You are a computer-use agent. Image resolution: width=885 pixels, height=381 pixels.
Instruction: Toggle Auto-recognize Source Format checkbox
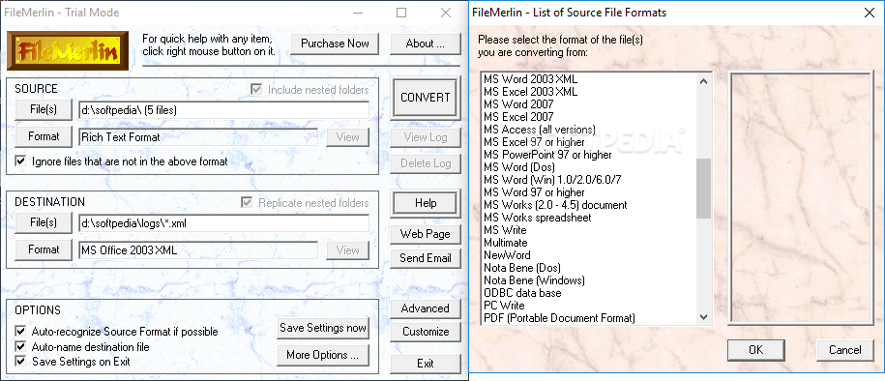(20, 332)
